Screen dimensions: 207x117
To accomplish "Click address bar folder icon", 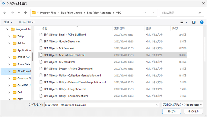I will click(x=34, y=12).
